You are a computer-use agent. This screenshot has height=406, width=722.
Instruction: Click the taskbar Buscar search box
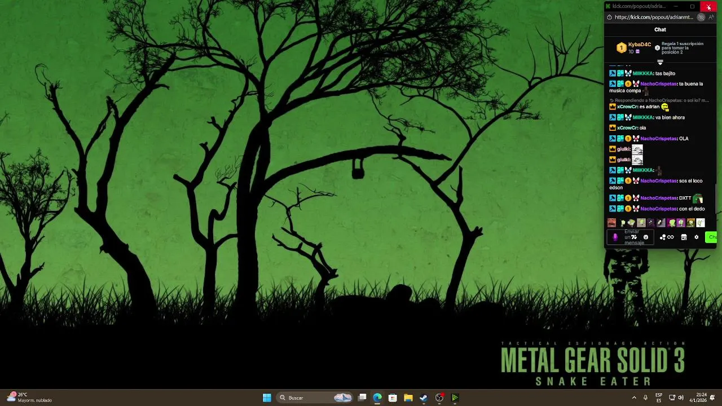click(316, 398)
